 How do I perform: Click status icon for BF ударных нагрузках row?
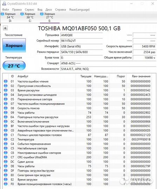(x=6, y=126)
